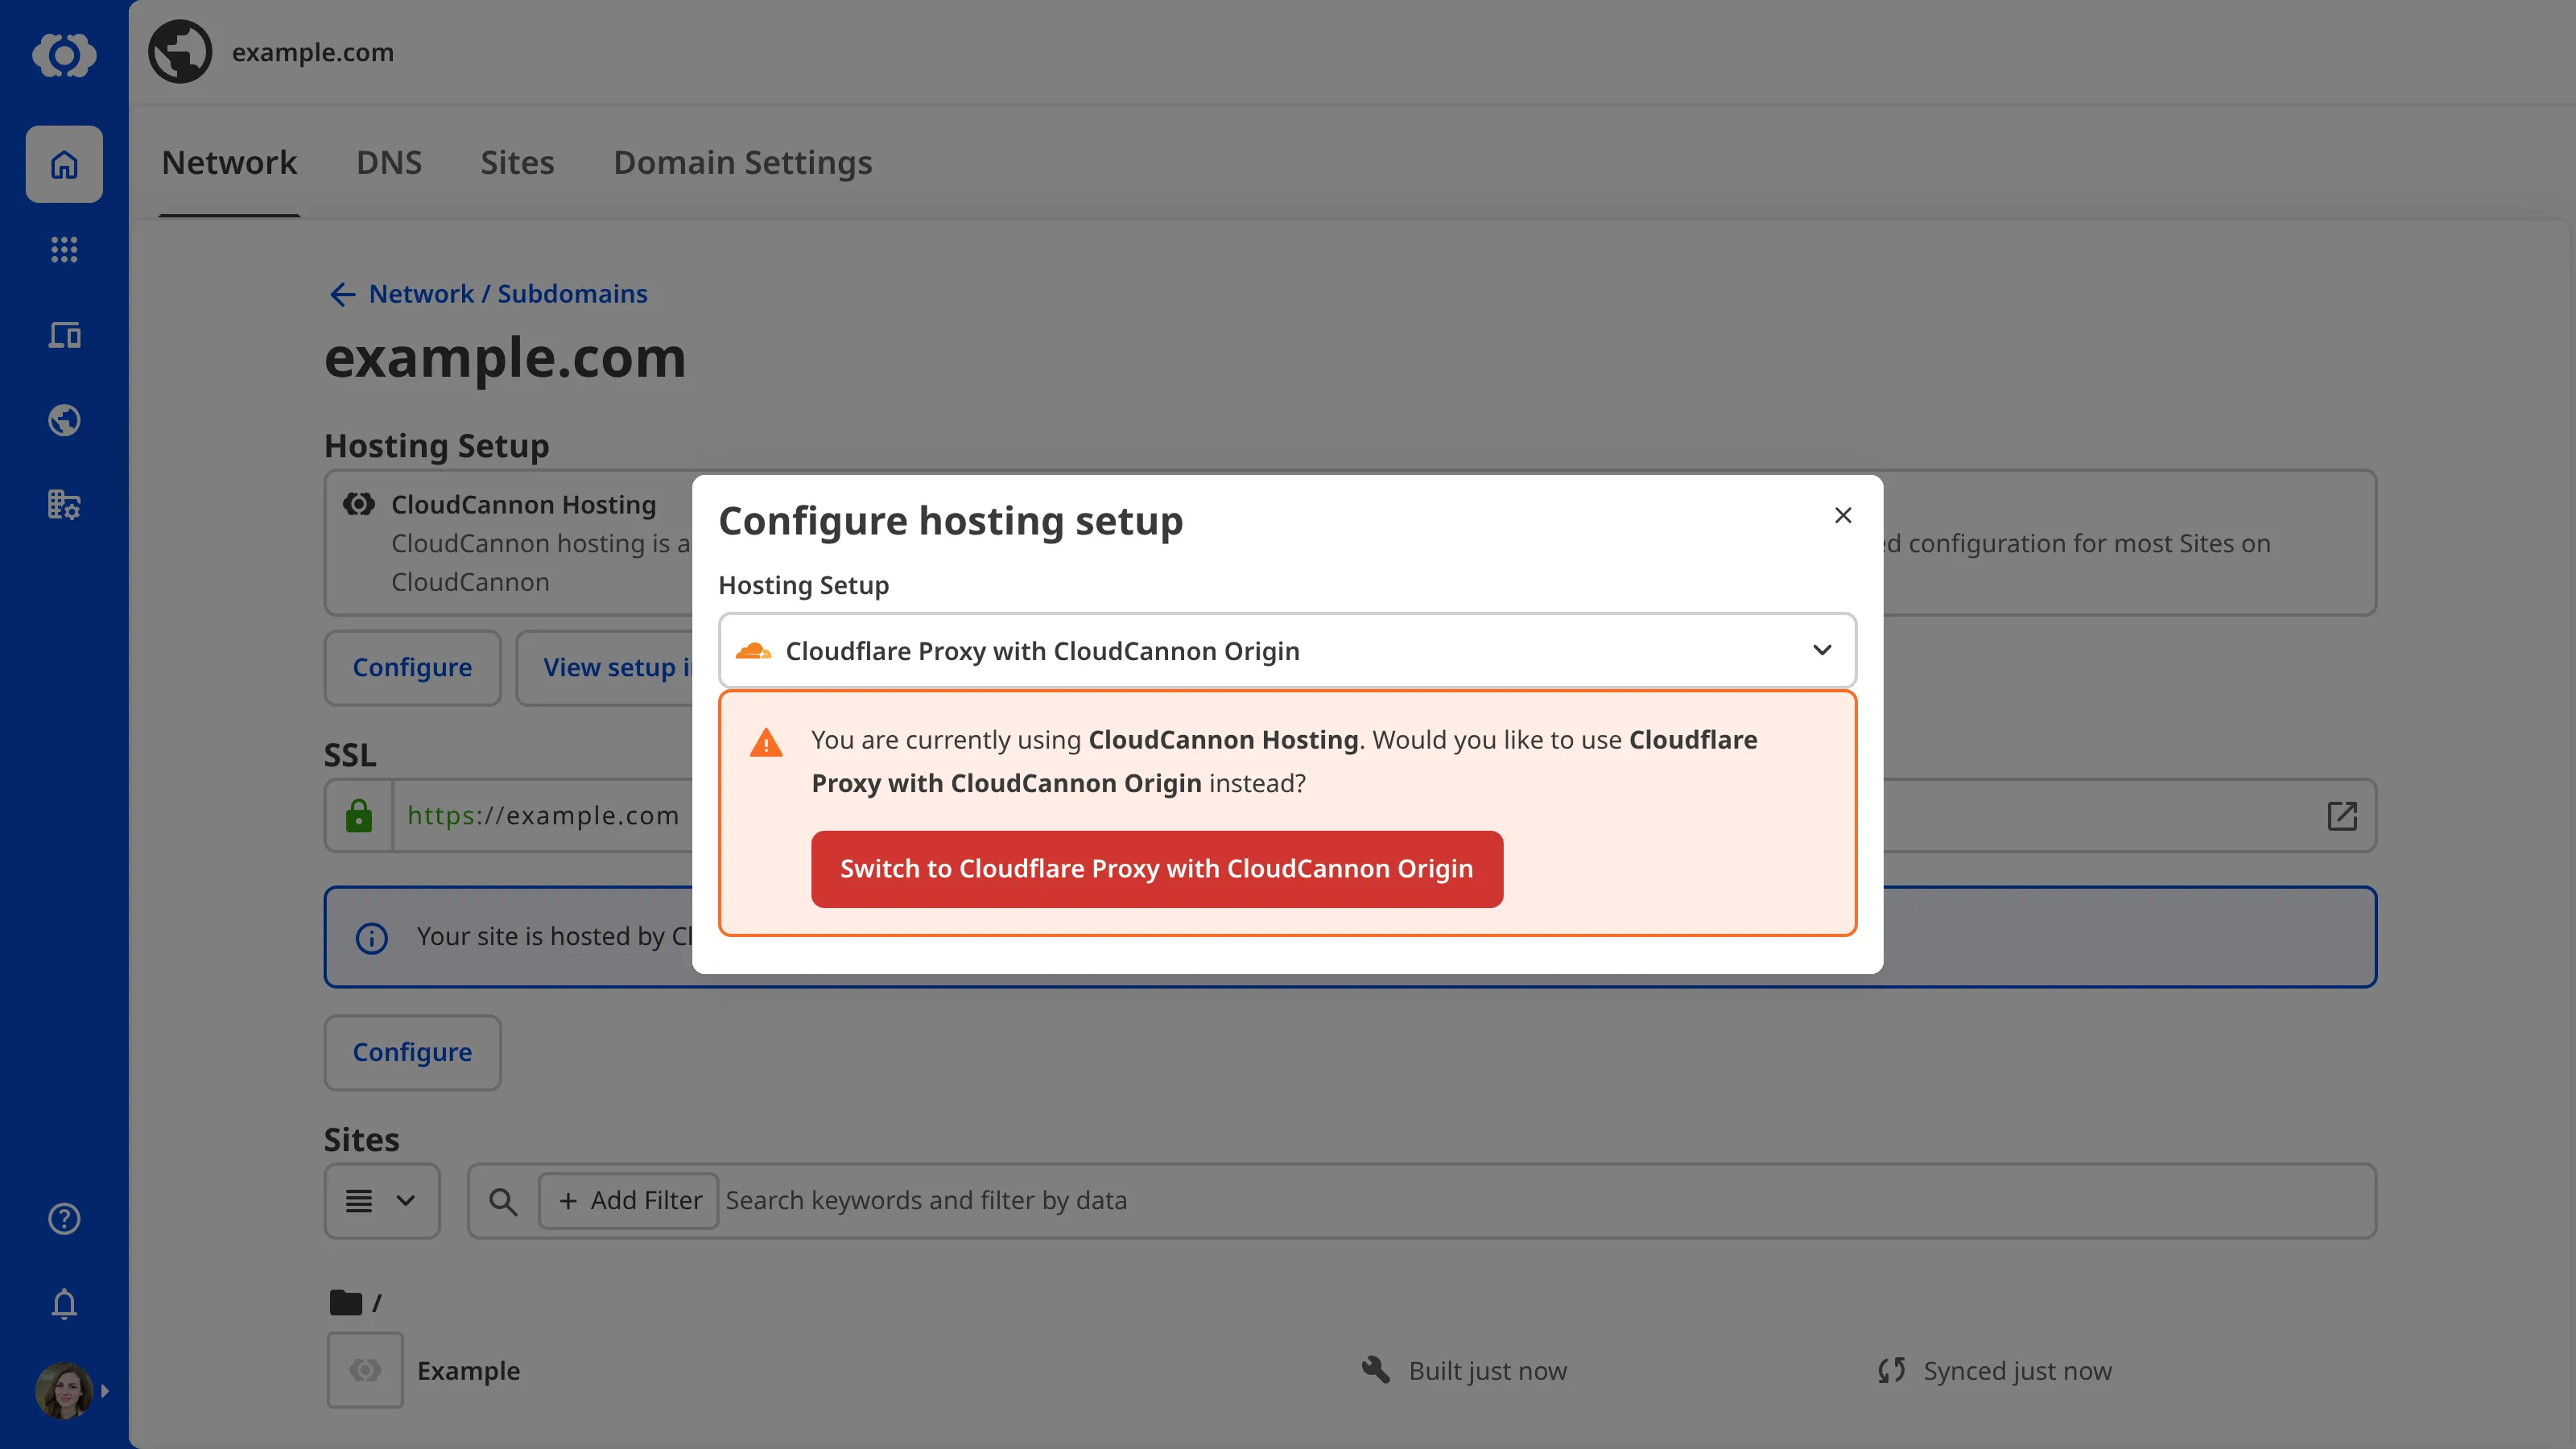This screenshot has width=2576, height=1449.
Task: Open the apps grid icon in the sidebar
Action: point(64,249)
